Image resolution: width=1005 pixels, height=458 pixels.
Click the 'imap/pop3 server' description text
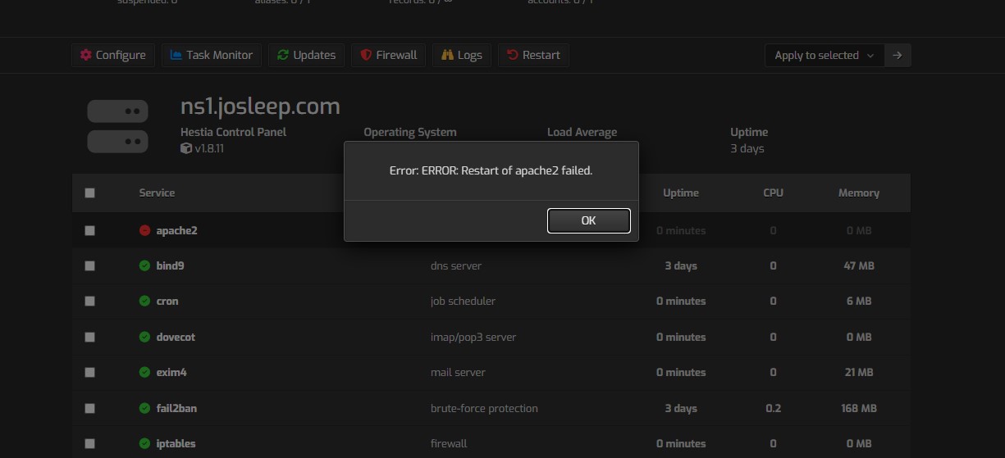click(x=473, y=337)
